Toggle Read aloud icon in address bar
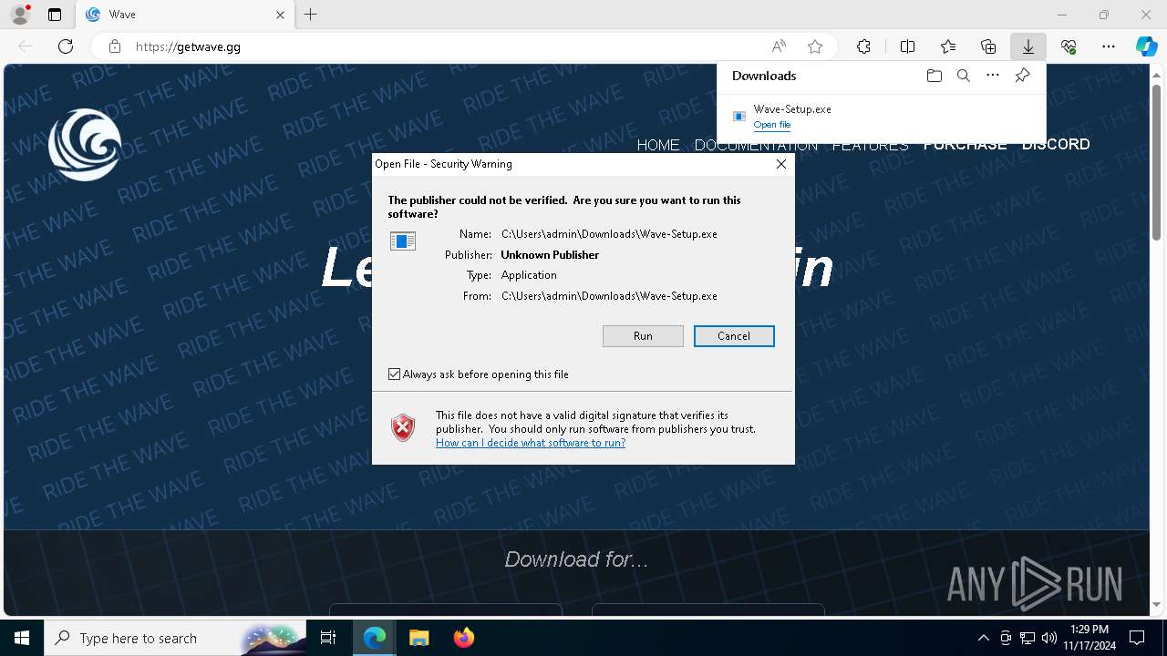Screen dimensions: 1167x656 click(x=779, y=46)
